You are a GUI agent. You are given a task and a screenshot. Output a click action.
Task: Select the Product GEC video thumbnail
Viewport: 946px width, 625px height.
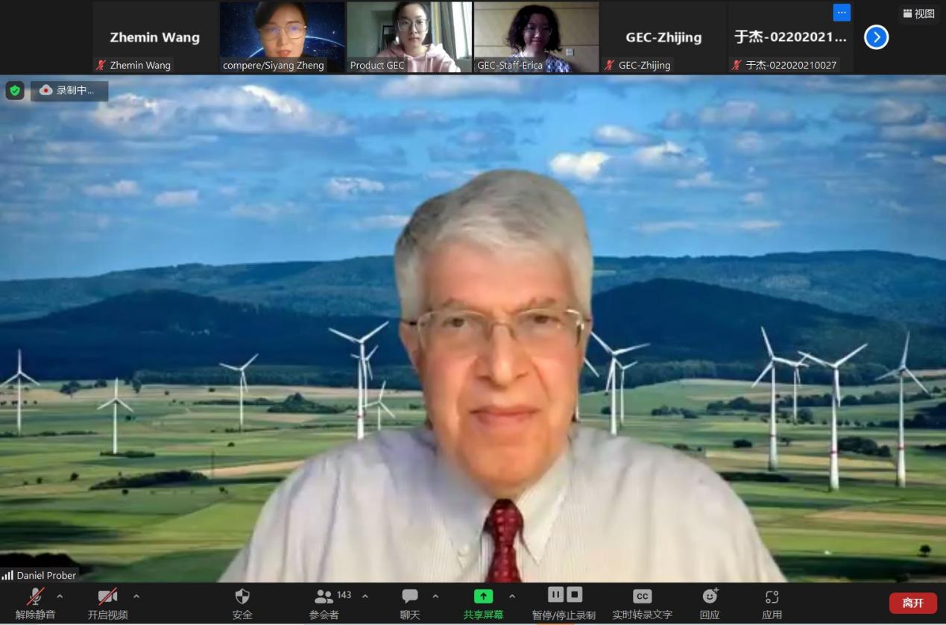tap(409, 37)
